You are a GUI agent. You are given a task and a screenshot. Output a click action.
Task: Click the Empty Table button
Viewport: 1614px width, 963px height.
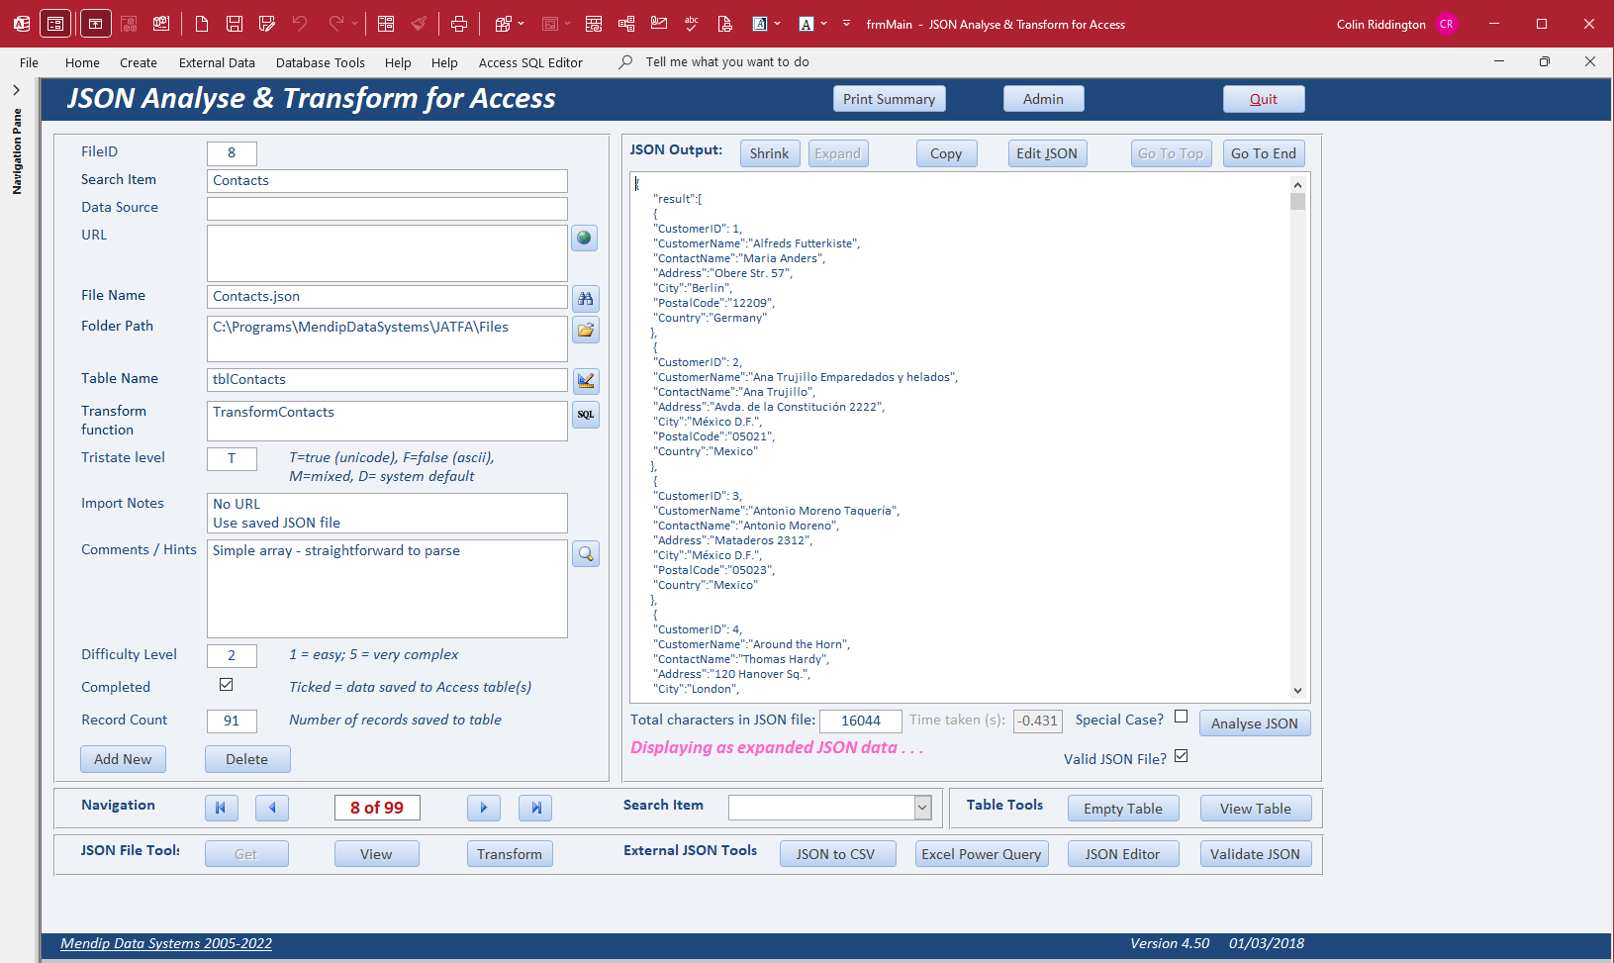tap(1123, 809)
